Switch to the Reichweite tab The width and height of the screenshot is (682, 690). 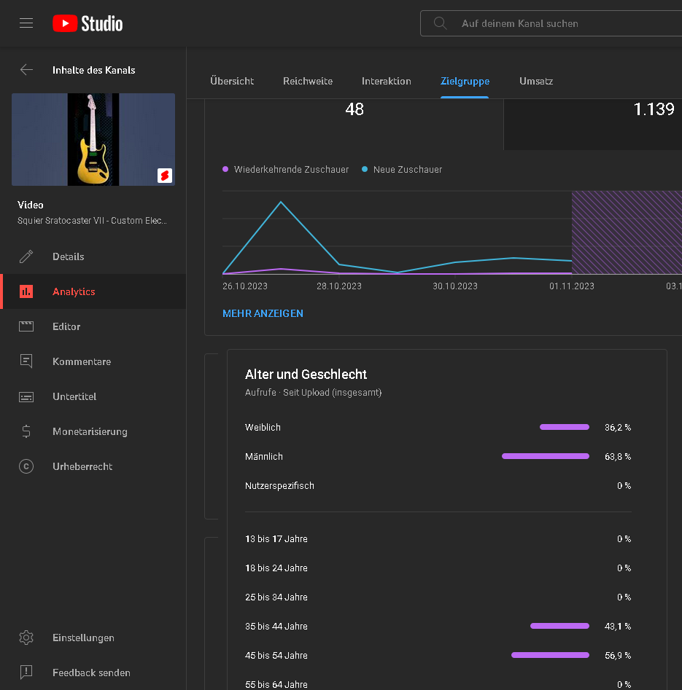pos(308,81)
